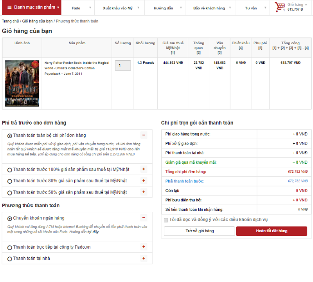Expand 'Thanh toán trực tiếp tại công ty' plus icon
Screen dimensions: 313x282
pyautogui.click(x=144, y=247)
